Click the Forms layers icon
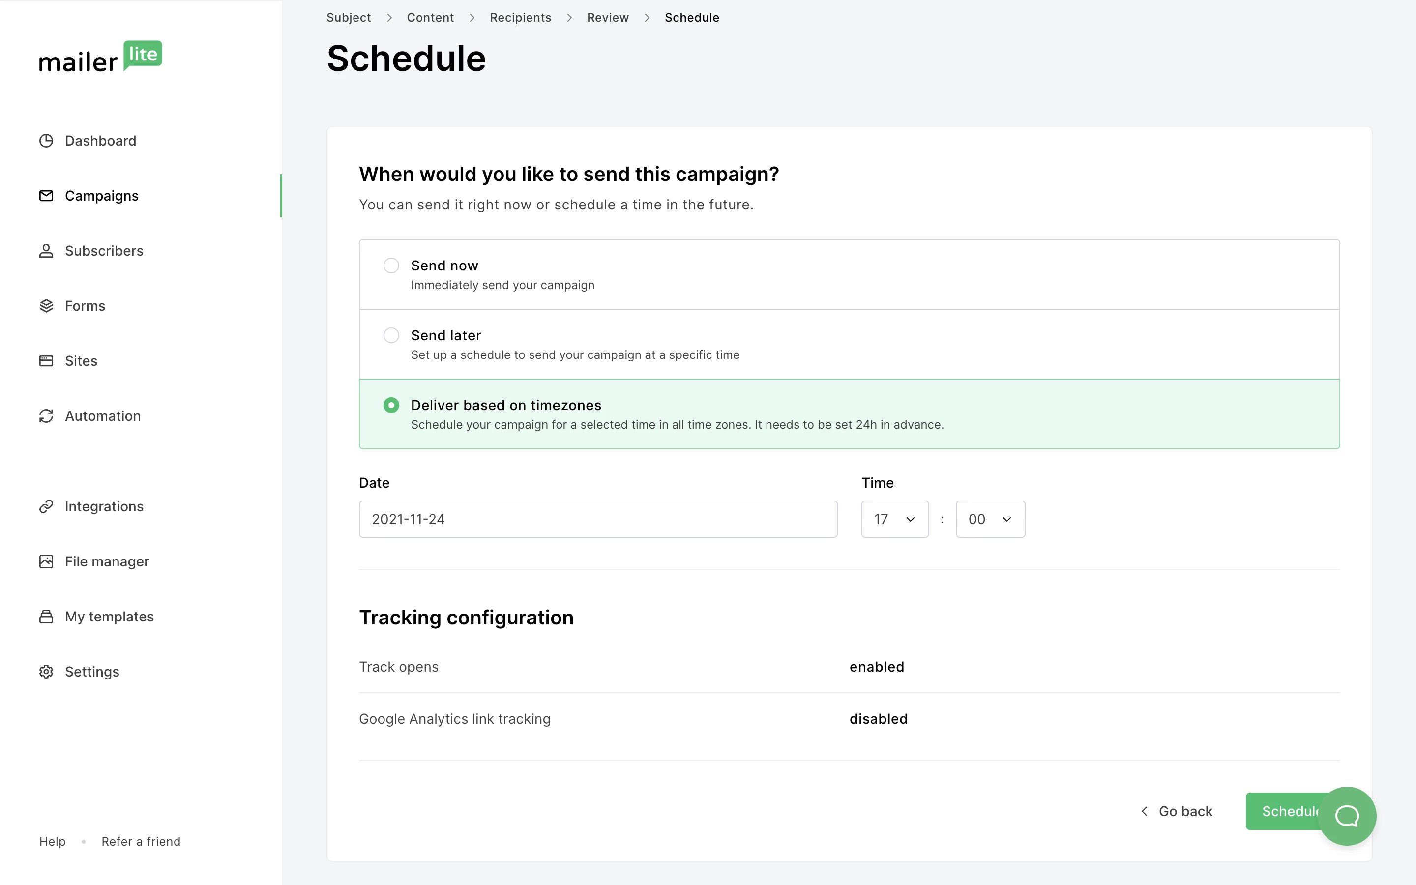This screenshot has height=885, width=1416. click(46, 305)
